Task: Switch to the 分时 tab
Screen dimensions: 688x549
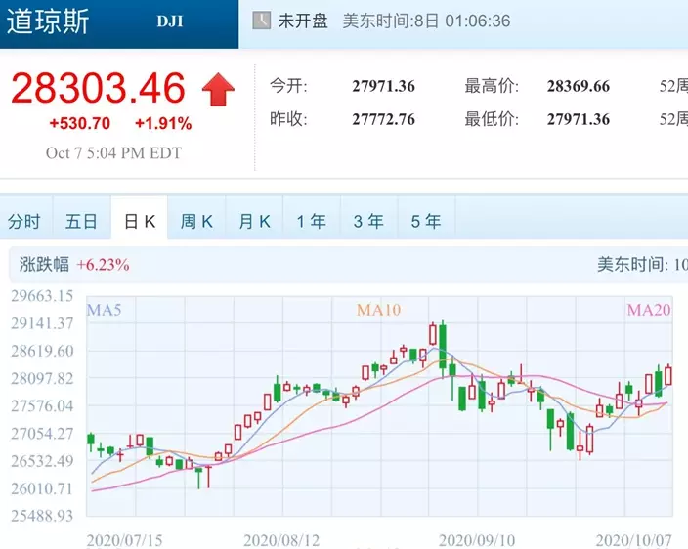Action: click(24, 222)
